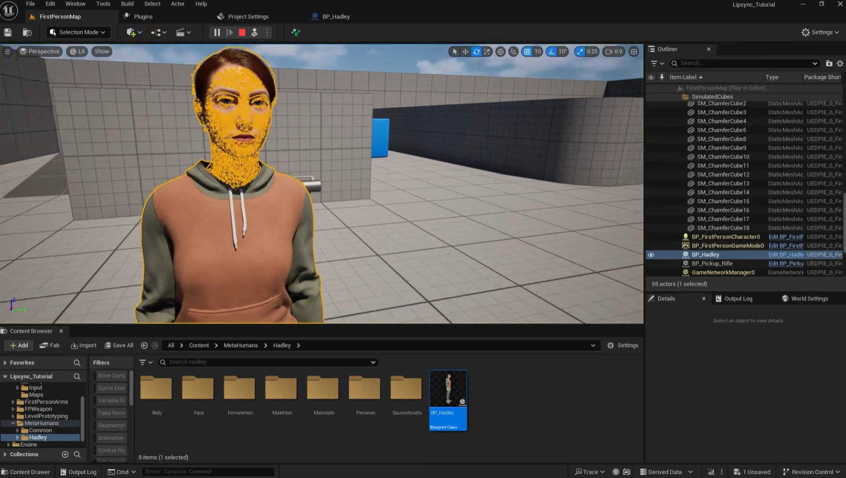
Task: Click the Save All button
Action: click(x=119, y=345)
